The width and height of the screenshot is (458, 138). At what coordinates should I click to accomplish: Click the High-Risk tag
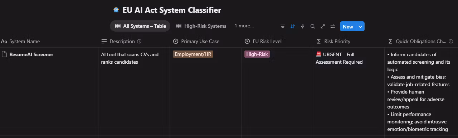coord(257,54)
